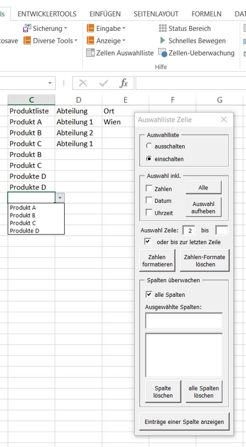Click the Auswahl aufheben button
246x447 pixels.
pyautogui.click(x=203, y=208)
